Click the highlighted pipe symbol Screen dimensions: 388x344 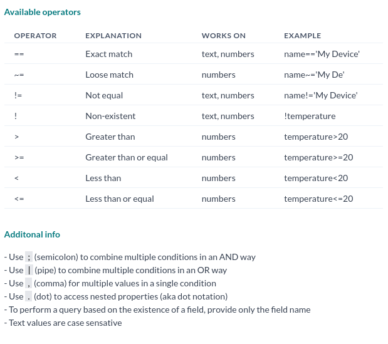[x=29, y=270]
